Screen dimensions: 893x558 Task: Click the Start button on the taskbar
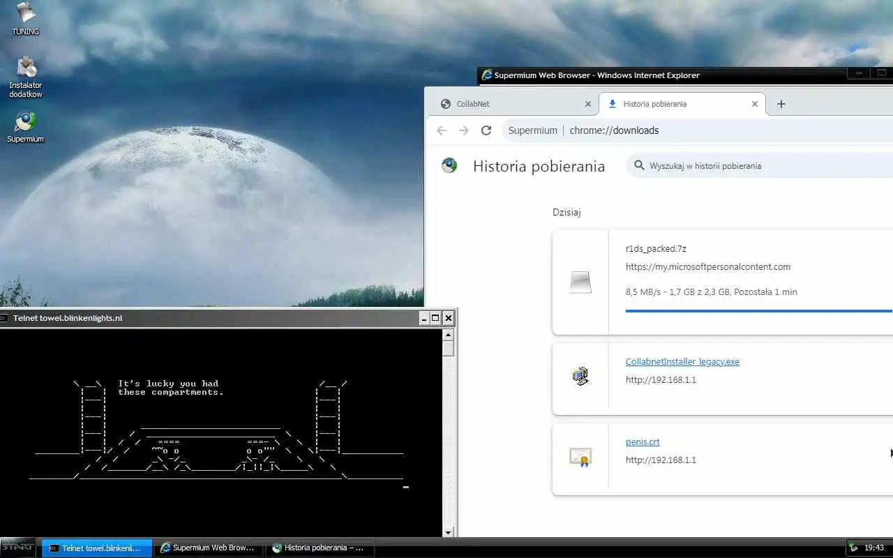click(x=18, y=548)
